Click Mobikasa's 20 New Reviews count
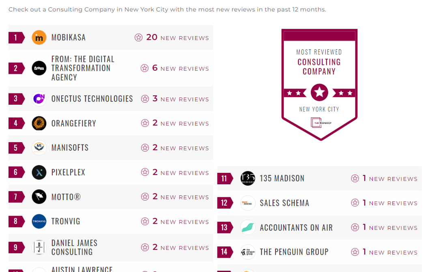Image resolution: width=426 pixels, height=272 pixels. coord(172,38)
